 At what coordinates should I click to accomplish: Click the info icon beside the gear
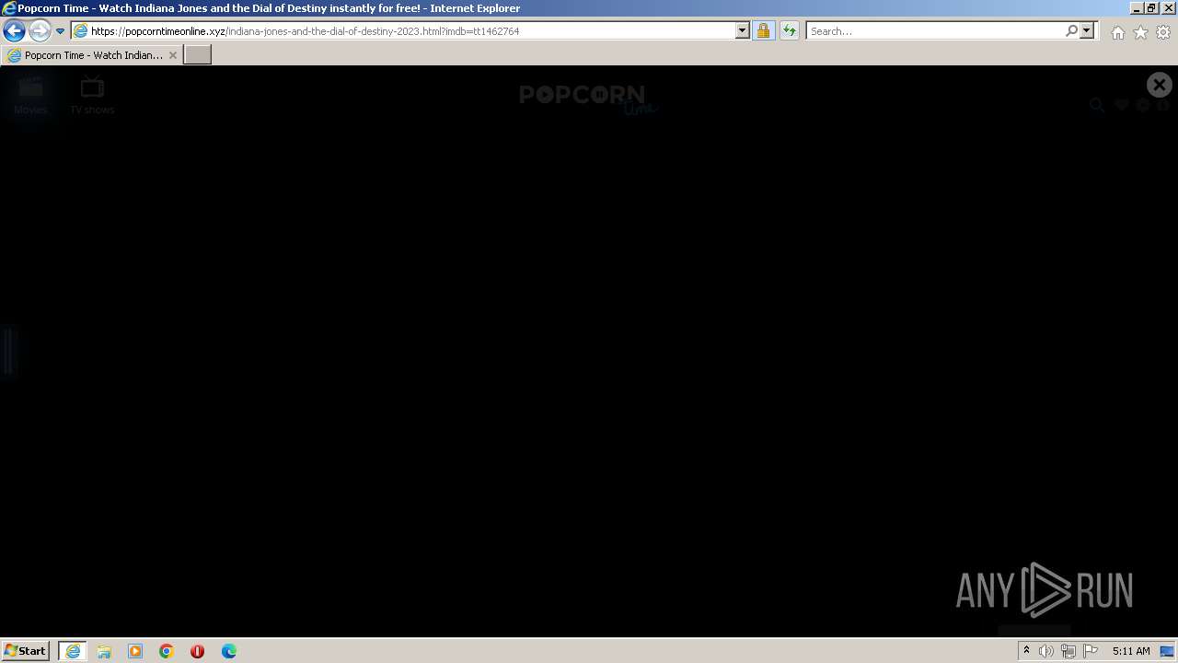(1163, 105)
